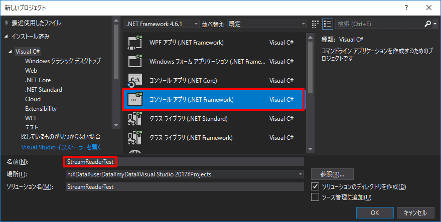
Task: Open the search options dropdown arrow
Action: pos(434,24)
